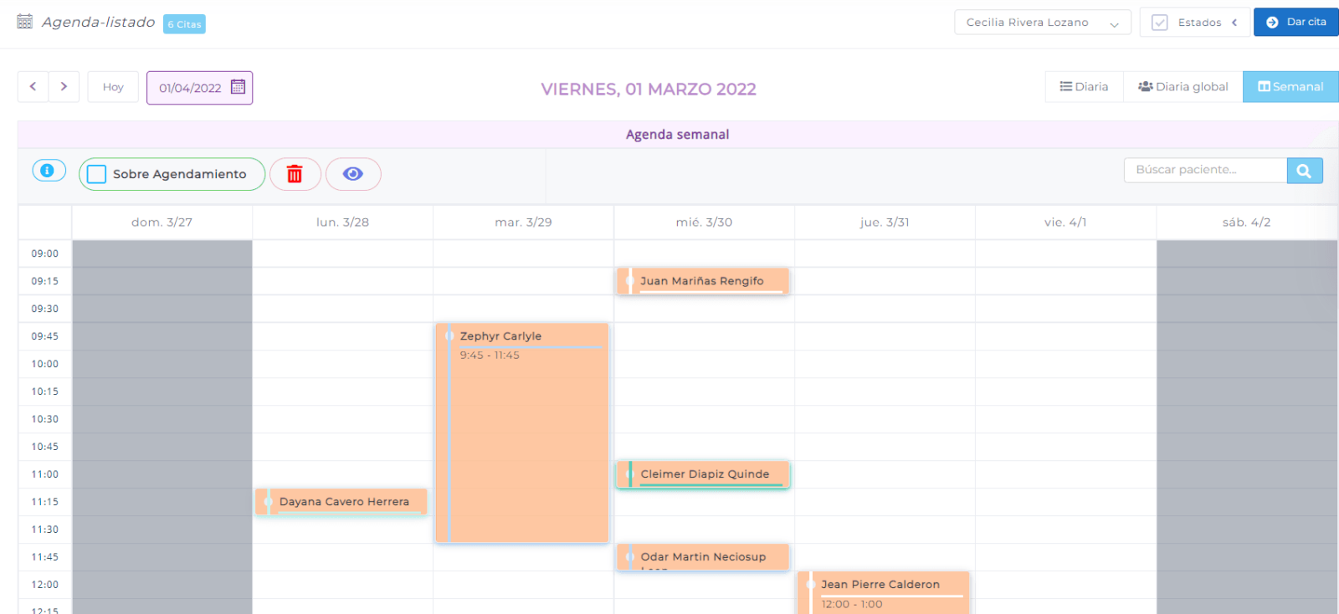Click the Agenda semanal title bar text
The height and width of the screenshot is (614, 1339).
click(x=678, y=135)
